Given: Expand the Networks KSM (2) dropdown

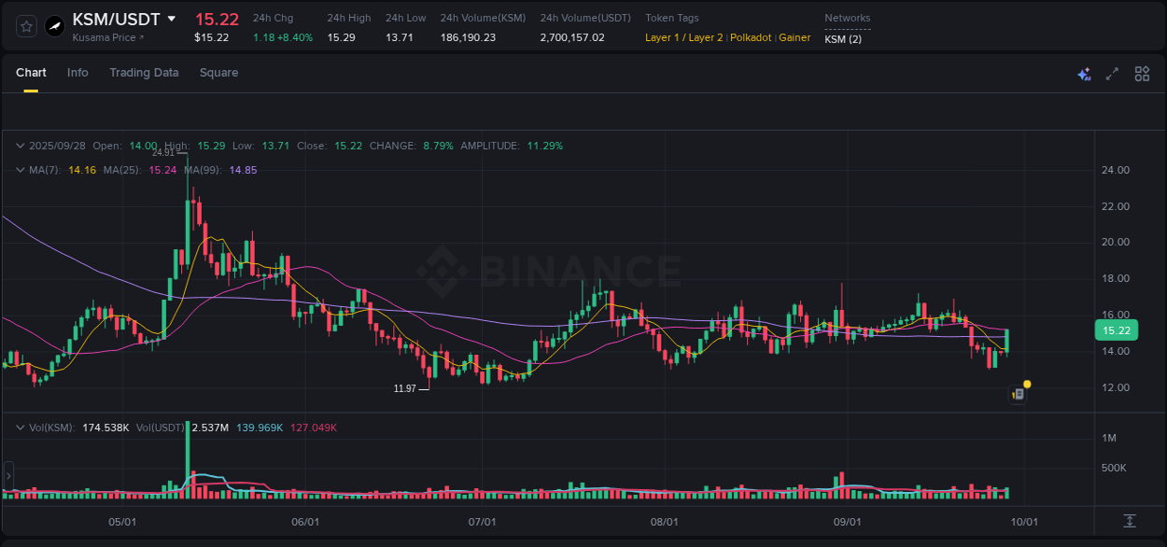Looking at the screenshot, I should point(845,38).
